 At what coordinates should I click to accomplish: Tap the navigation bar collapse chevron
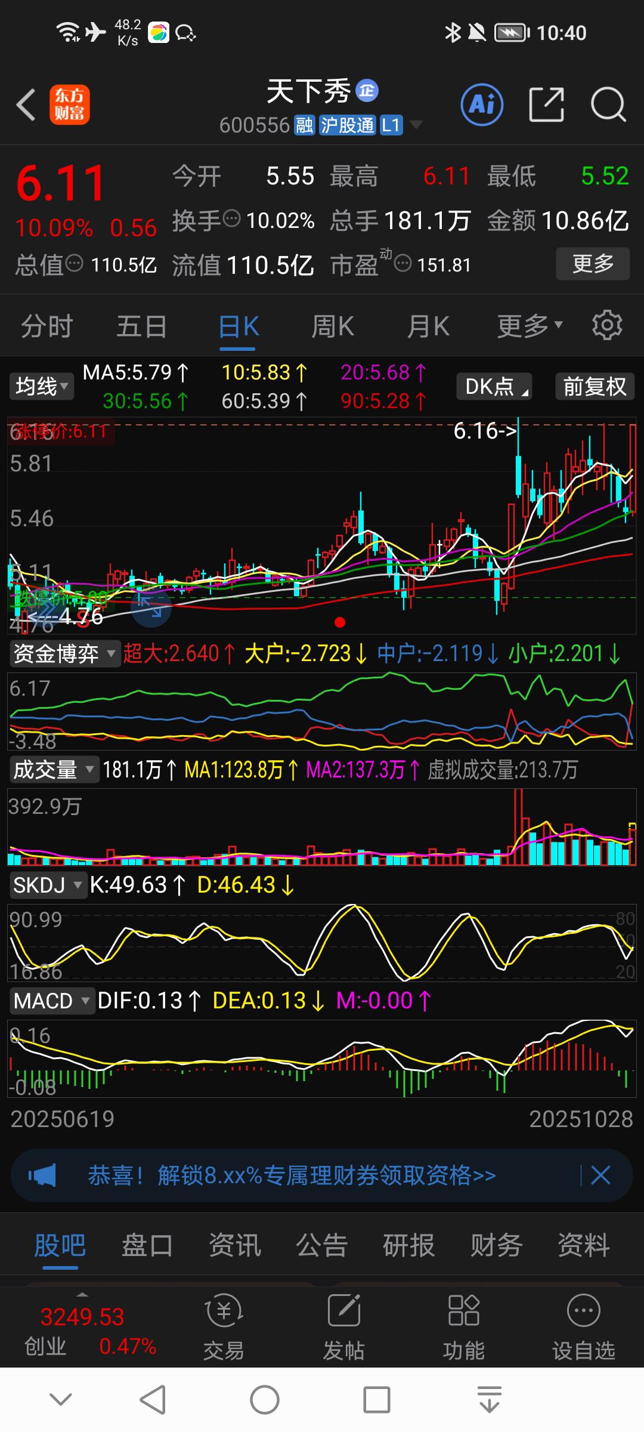pos(61,1399)
